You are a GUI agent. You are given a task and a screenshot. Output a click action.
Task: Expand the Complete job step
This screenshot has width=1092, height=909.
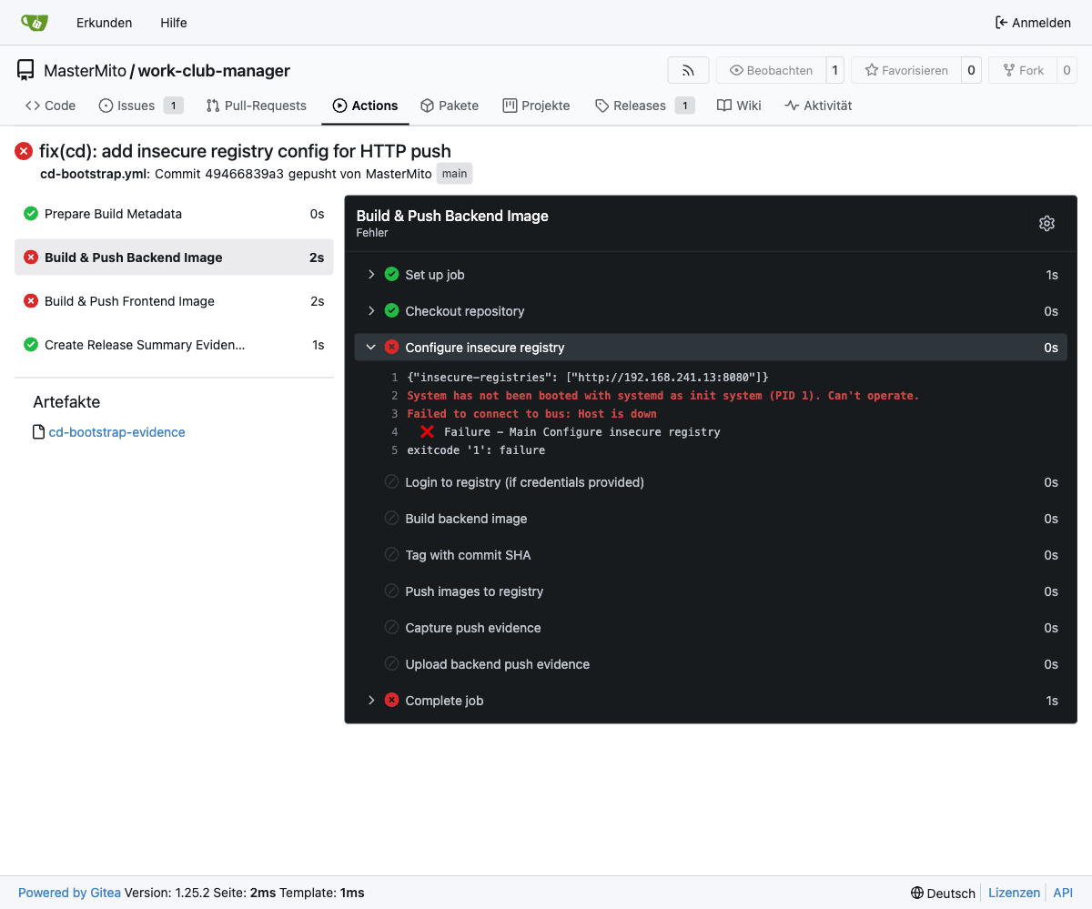371,701
